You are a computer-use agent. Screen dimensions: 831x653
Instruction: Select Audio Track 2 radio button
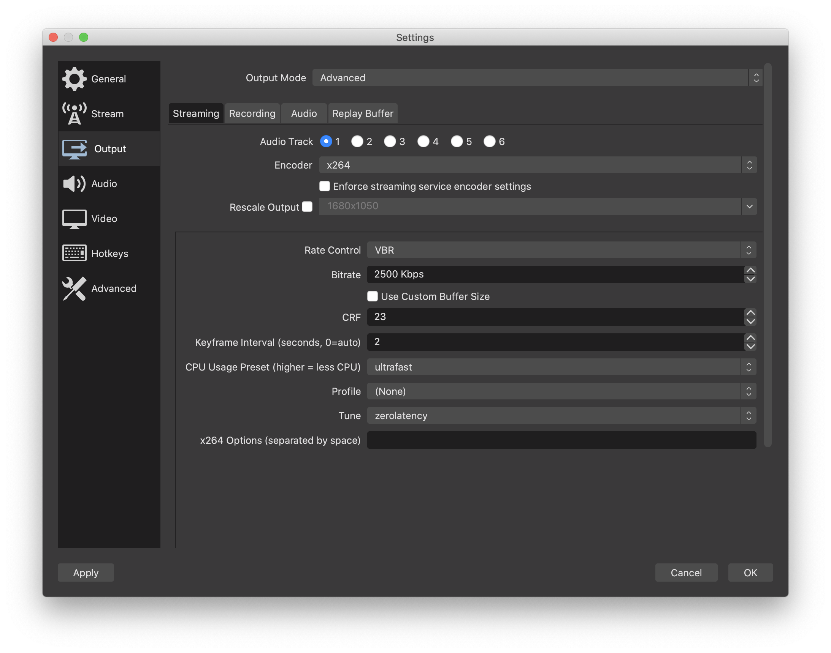tap(358, 142)
